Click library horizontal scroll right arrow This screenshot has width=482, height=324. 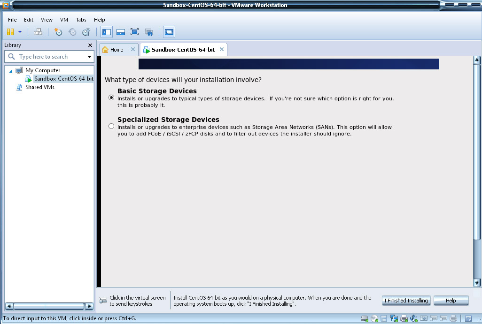[89, 306]
